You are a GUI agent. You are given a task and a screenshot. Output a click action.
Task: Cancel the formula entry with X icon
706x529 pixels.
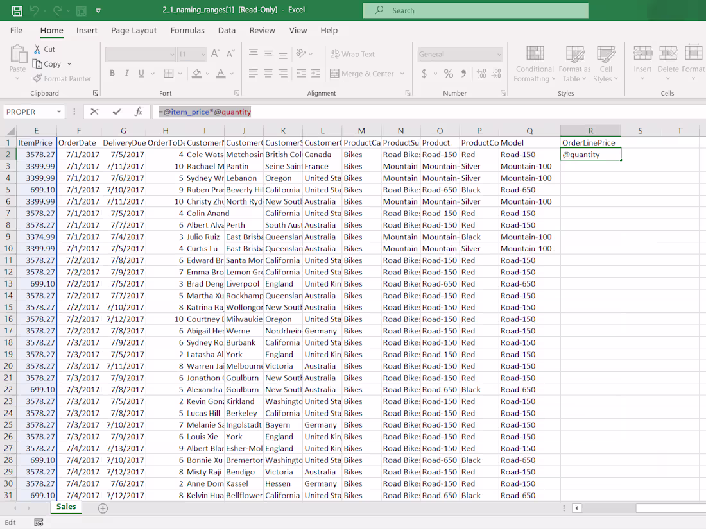(94, 112)
